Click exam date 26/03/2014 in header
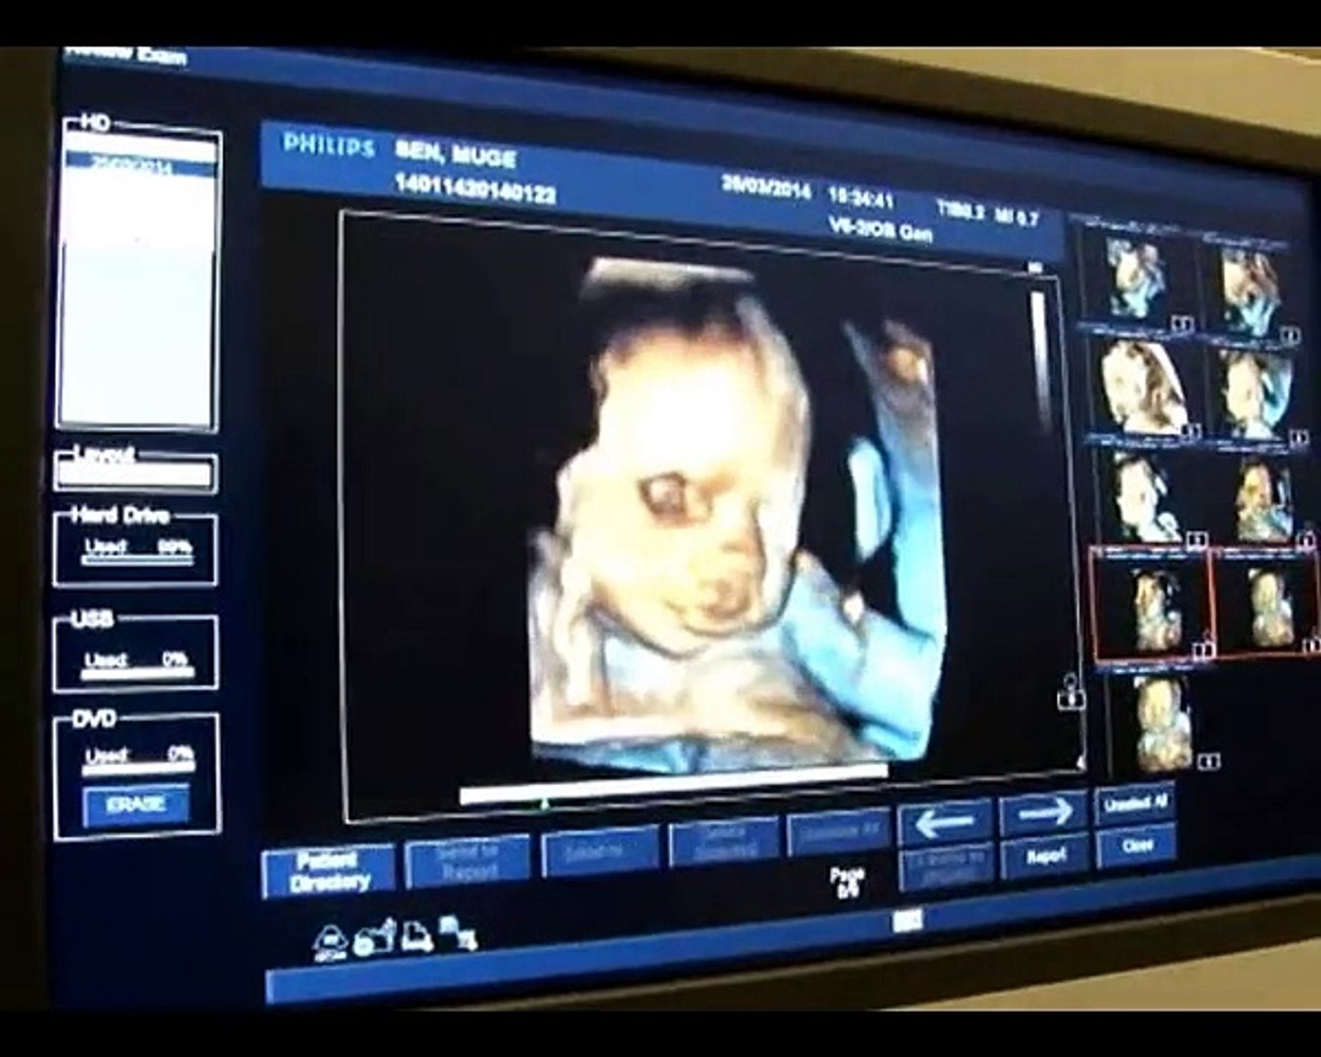1321x1057 pixels. [766, 186]
